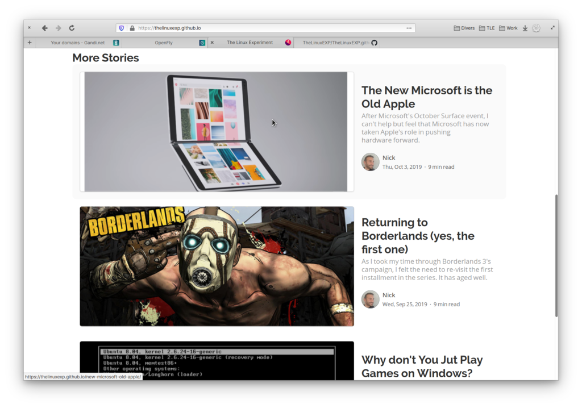Open the TLE bookmarks folder
The image size is (582, 408).
click(x=487, y=28)
